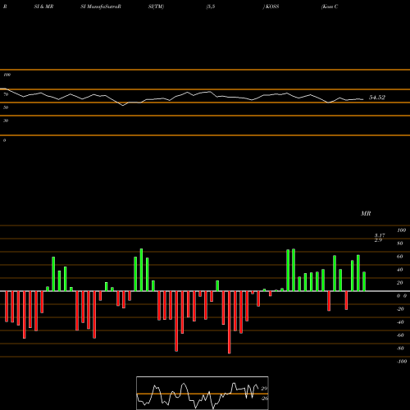Image resolution: width=410 pixels, height=410 pixels.
Task: Click the value label 2.9
Action: coord(378,240)
